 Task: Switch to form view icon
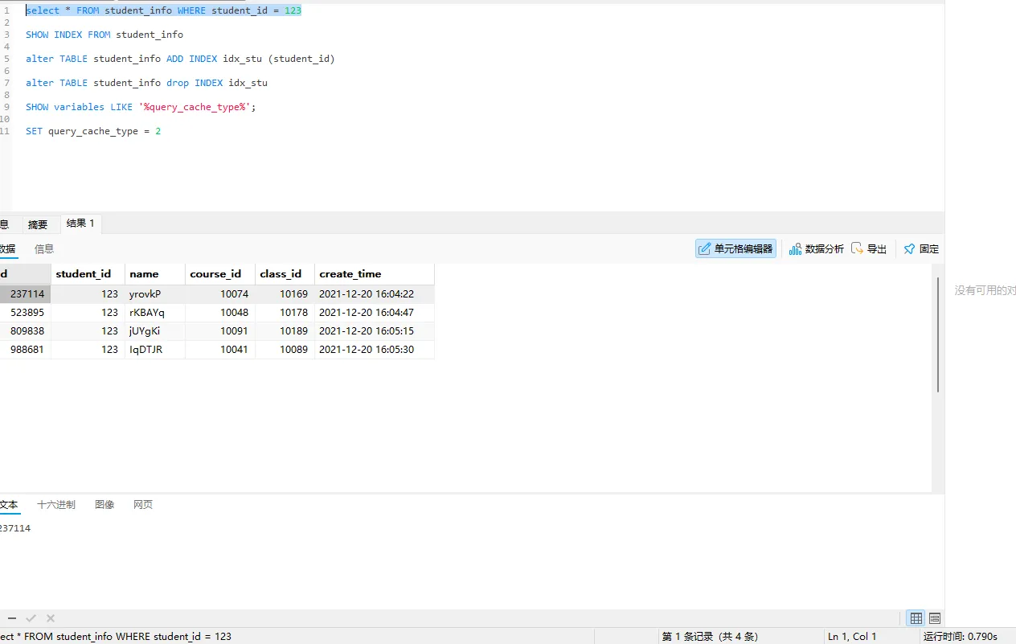pyautogui.click(x=935, y=618)
